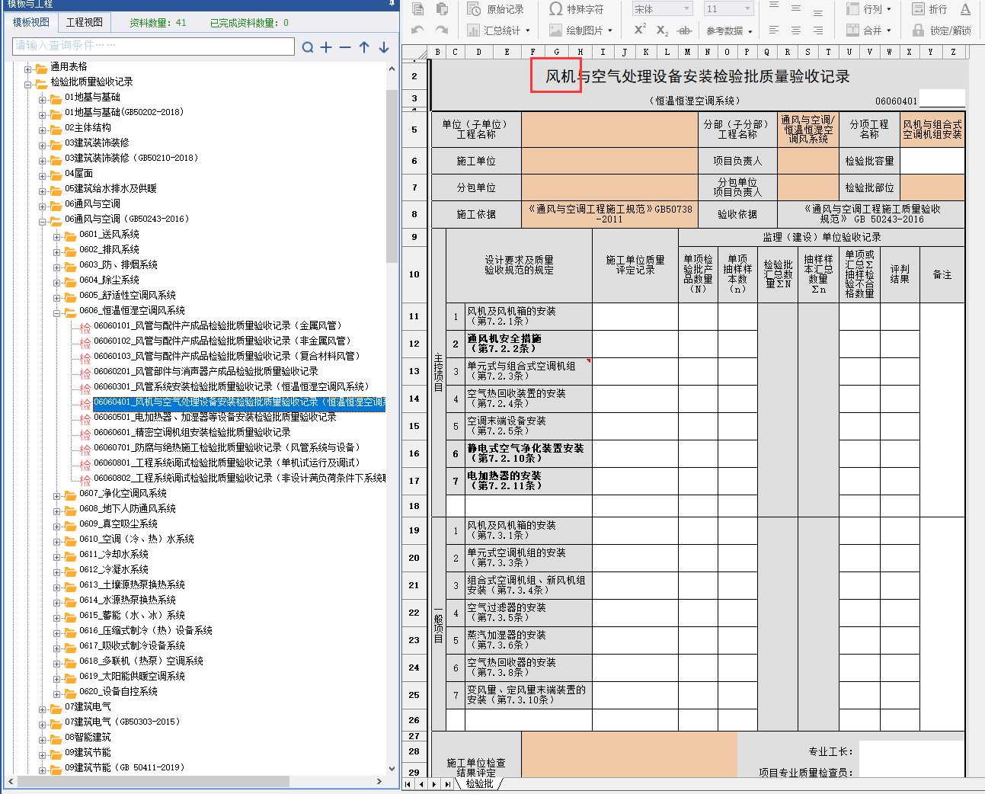Click the minus icon beside search
This screenshot has height=794, width=985.
[x=345, y=47]
